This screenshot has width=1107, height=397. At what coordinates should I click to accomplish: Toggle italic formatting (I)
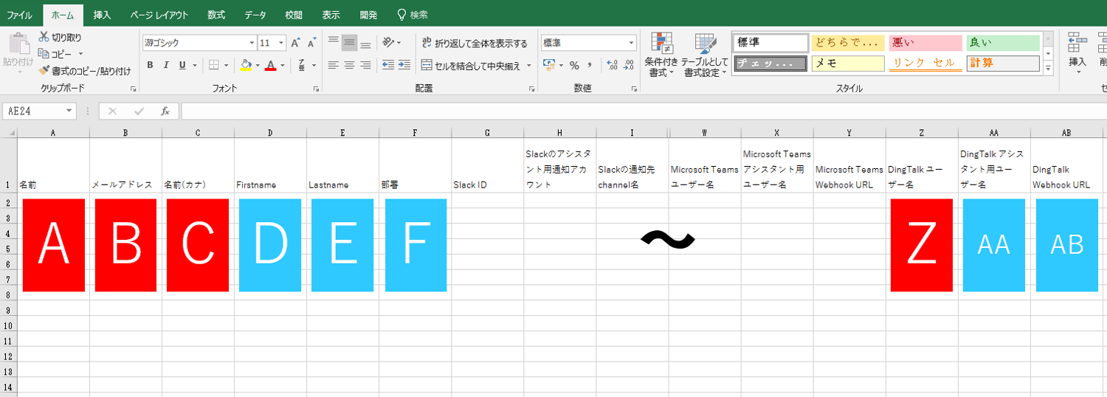point(166,65)
